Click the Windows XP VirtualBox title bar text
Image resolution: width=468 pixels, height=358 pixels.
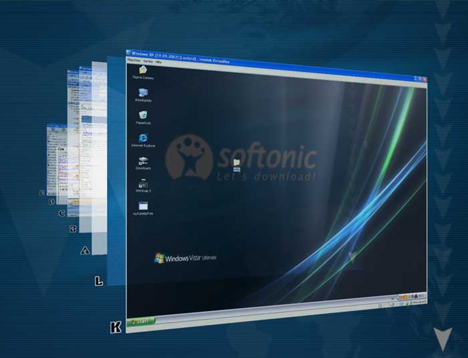click(181, 57)
